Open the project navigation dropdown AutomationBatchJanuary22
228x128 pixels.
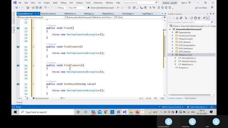(x=41, y=17)
